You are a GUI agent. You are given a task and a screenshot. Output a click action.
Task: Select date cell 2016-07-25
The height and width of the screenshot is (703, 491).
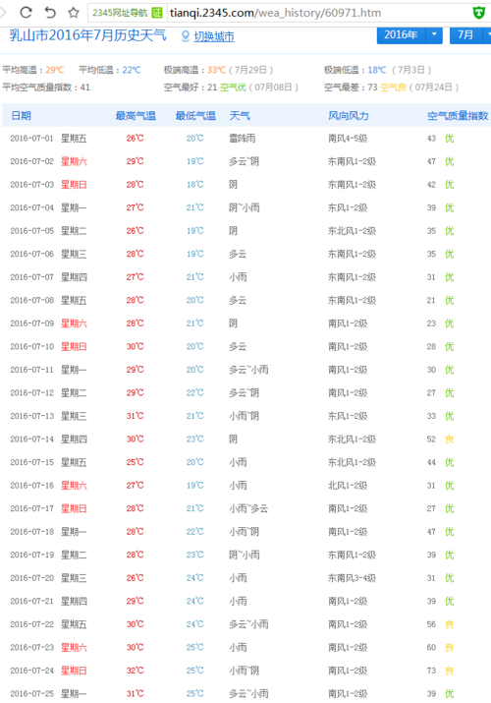[31, 694]
